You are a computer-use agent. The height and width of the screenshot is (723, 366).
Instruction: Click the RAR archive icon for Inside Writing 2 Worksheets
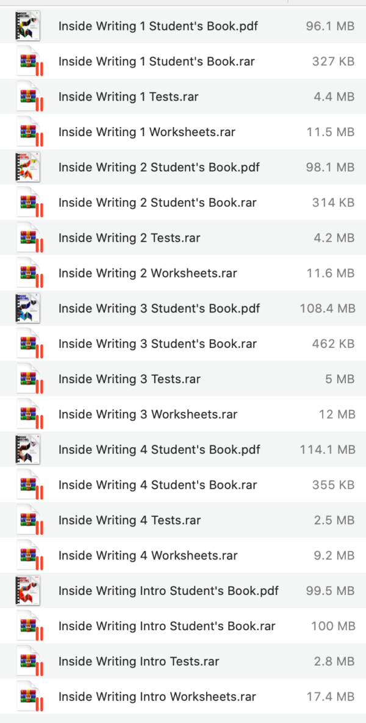28,273
